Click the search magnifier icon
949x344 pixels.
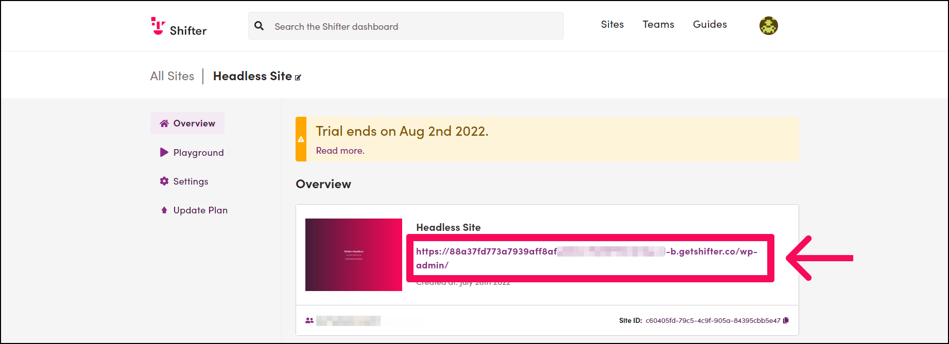tap(259, 26)
